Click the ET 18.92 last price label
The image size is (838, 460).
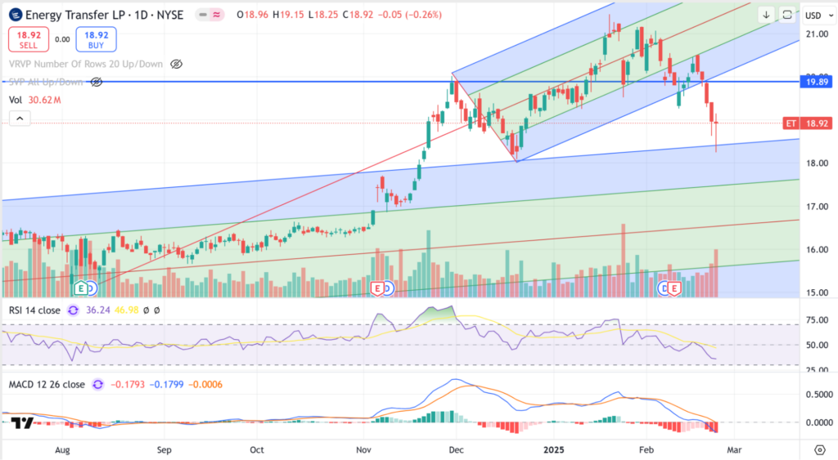pyautogui.click(x=808, y=123)
